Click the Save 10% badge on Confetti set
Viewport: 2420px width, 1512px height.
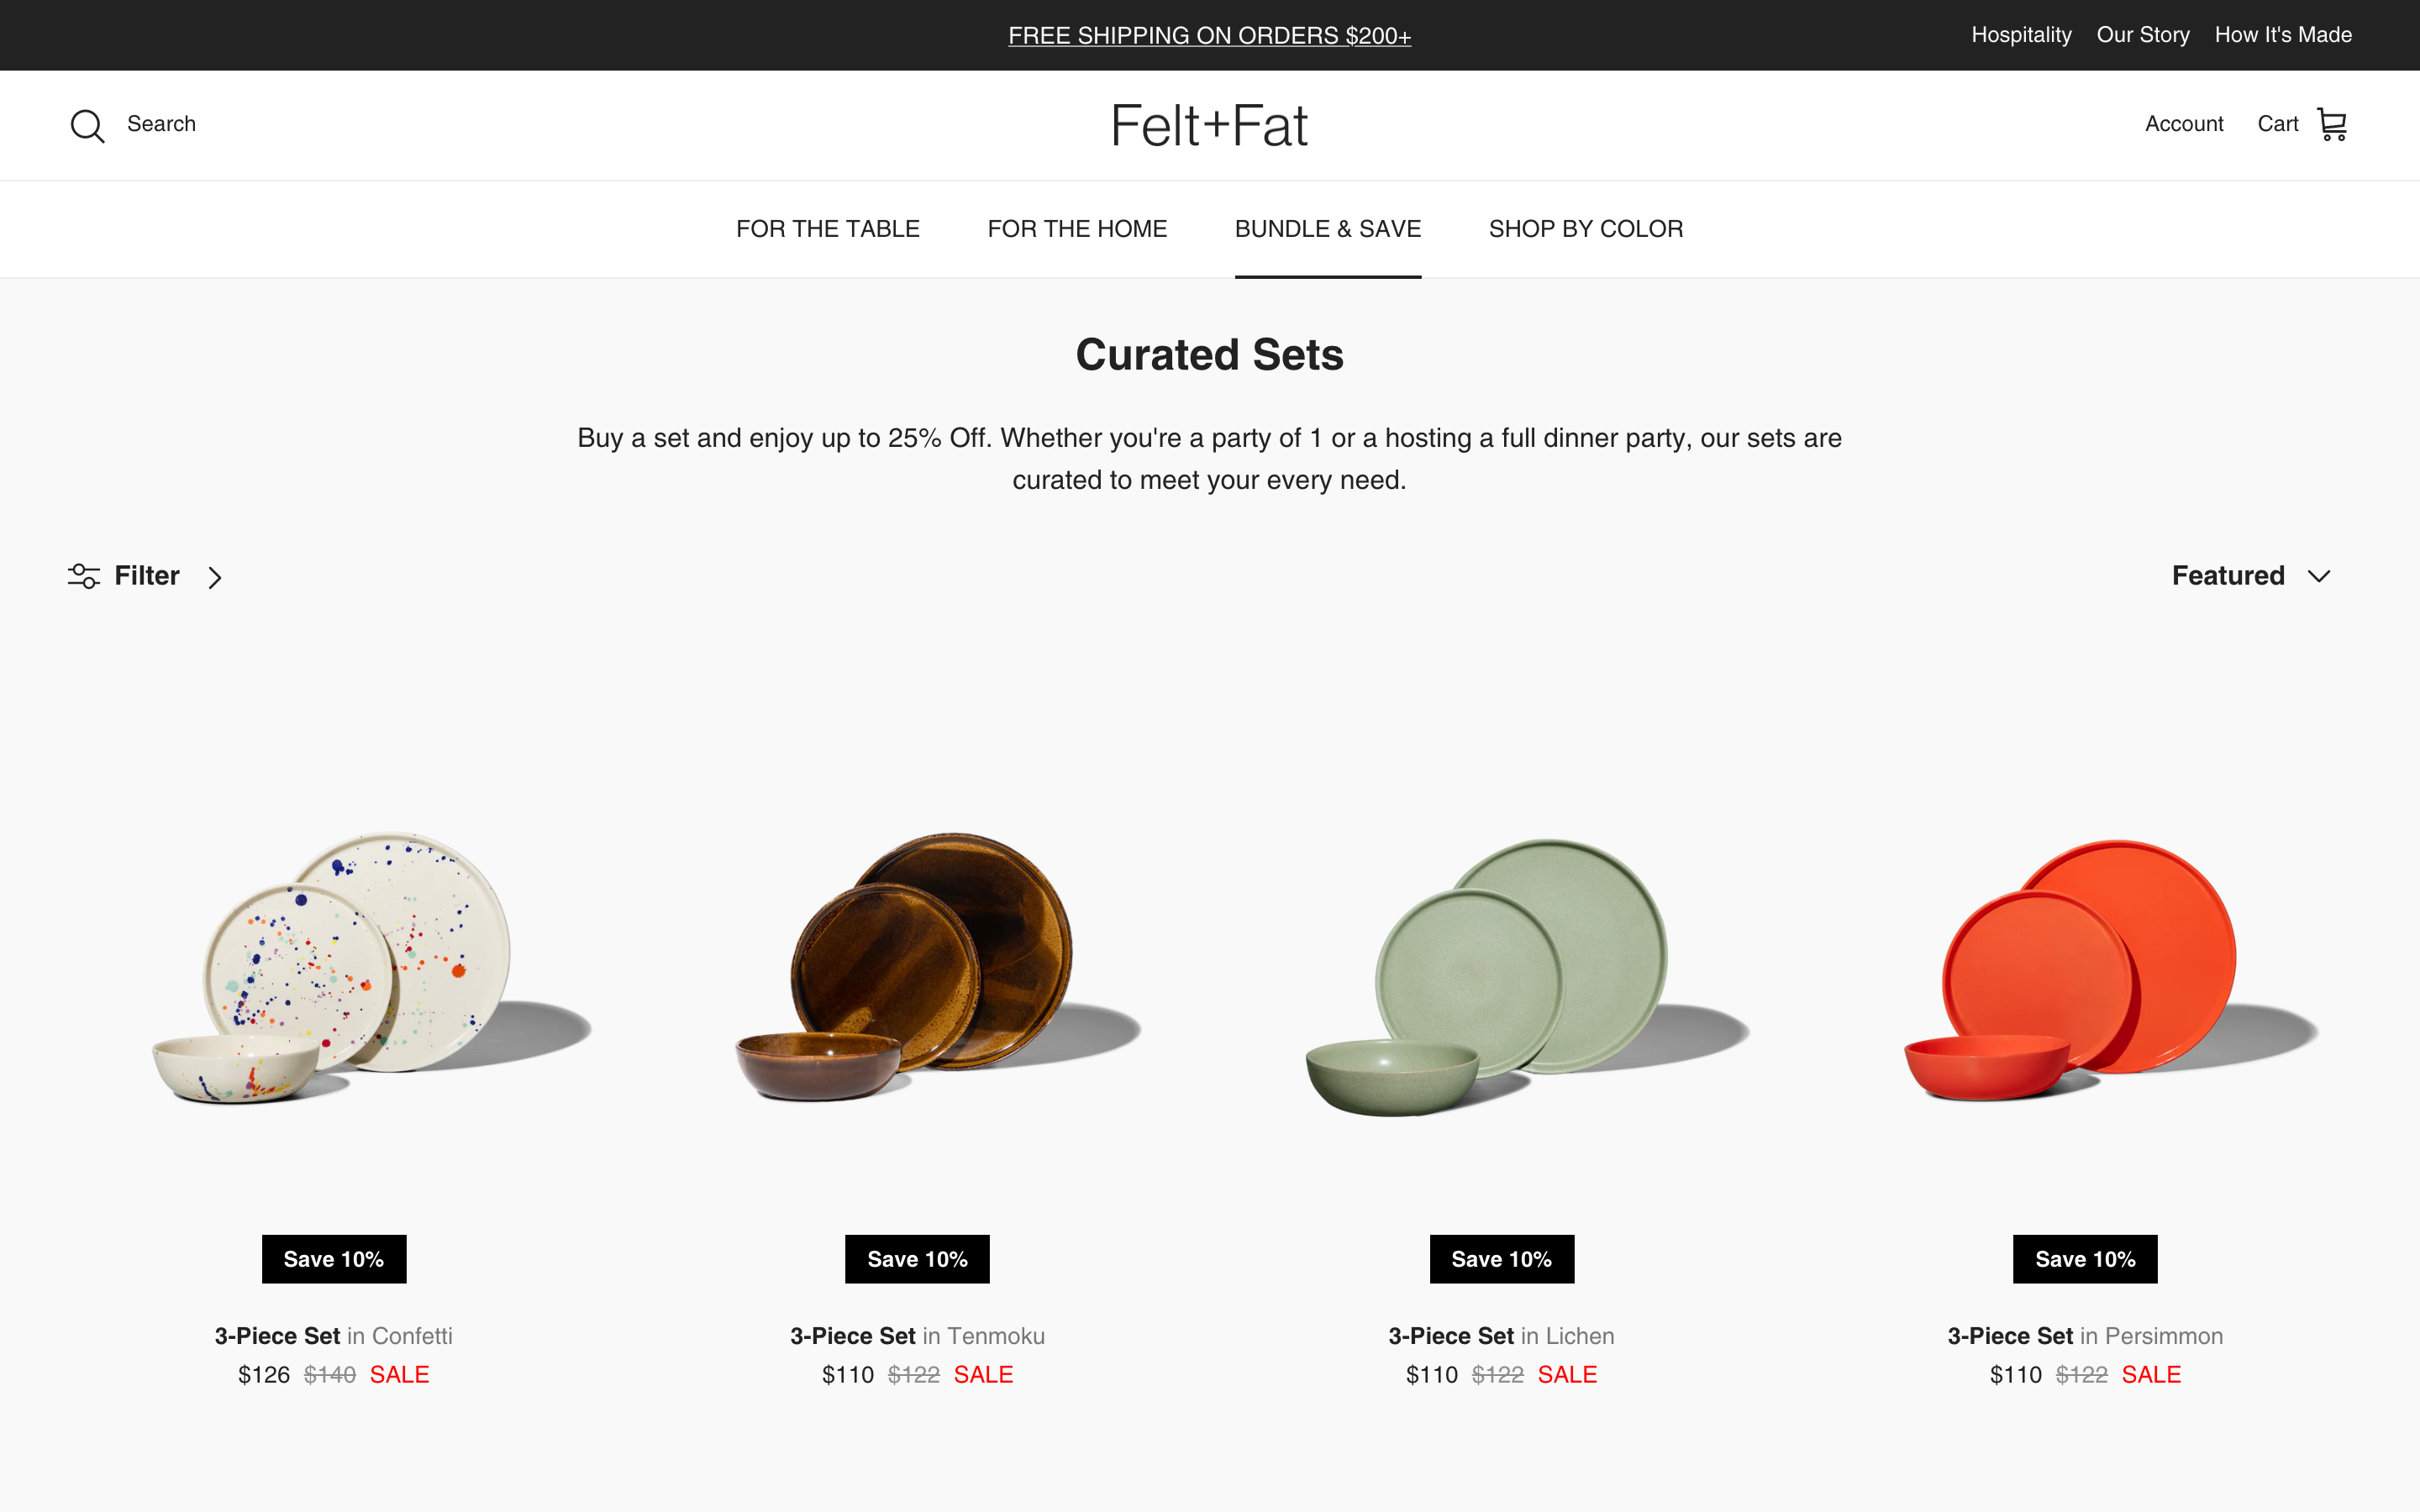pos(334,1258)
